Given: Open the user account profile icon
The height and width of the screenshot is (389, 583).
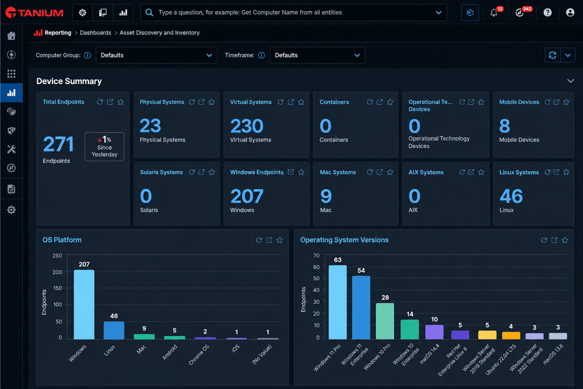Looking at the screenshot, I should tap(570, 13).
